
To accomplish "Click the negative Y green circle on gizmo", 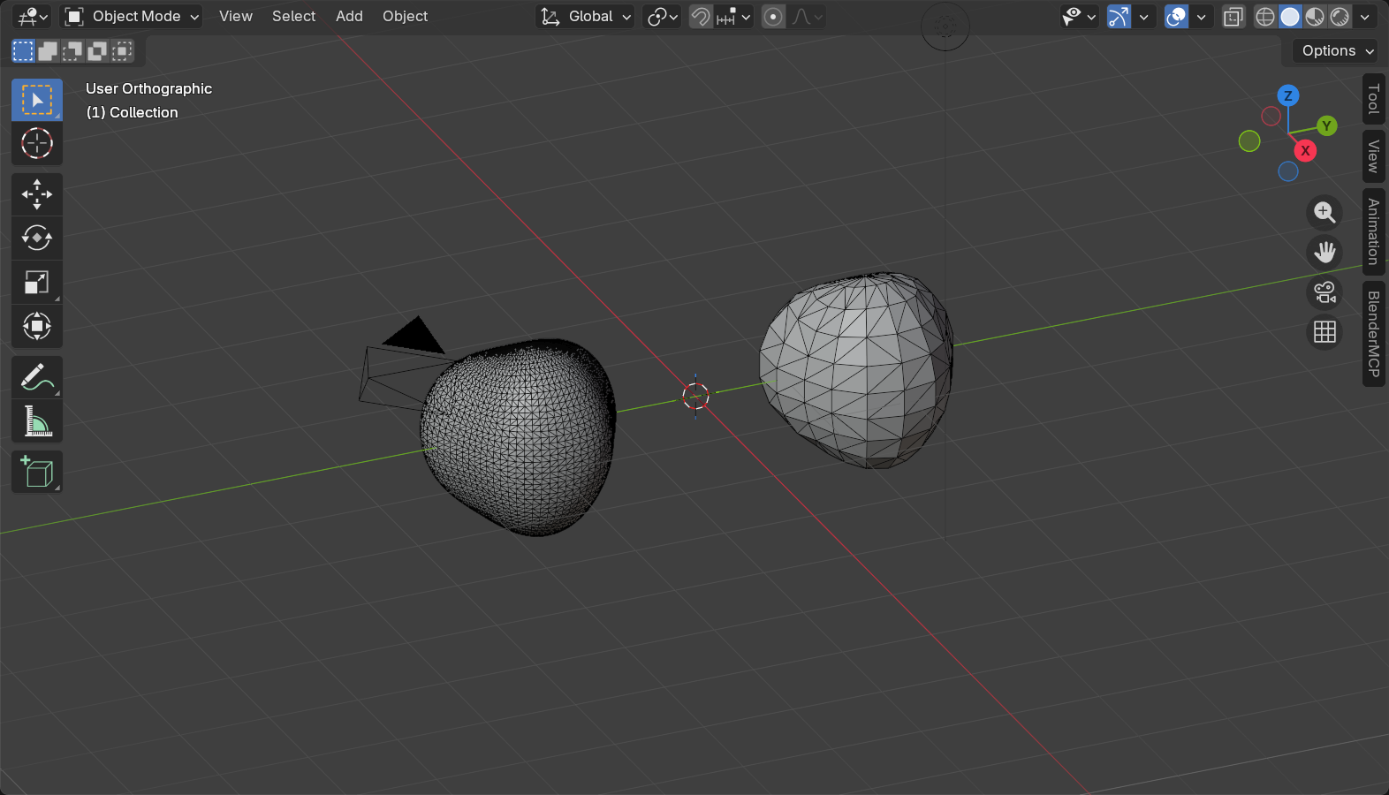I will pos(1249,141).
